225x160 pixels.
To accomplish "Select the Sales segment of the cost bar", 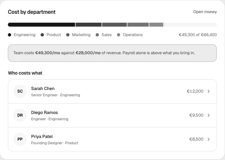I will 138,25.
